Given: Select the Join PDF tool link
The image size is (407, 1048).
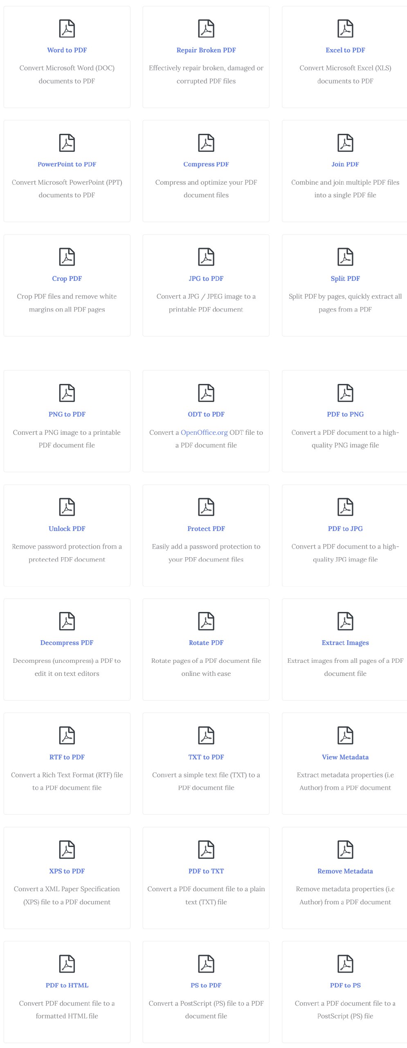Looking at the screenshot, I should pyautogui.click(x=345, y=164).
